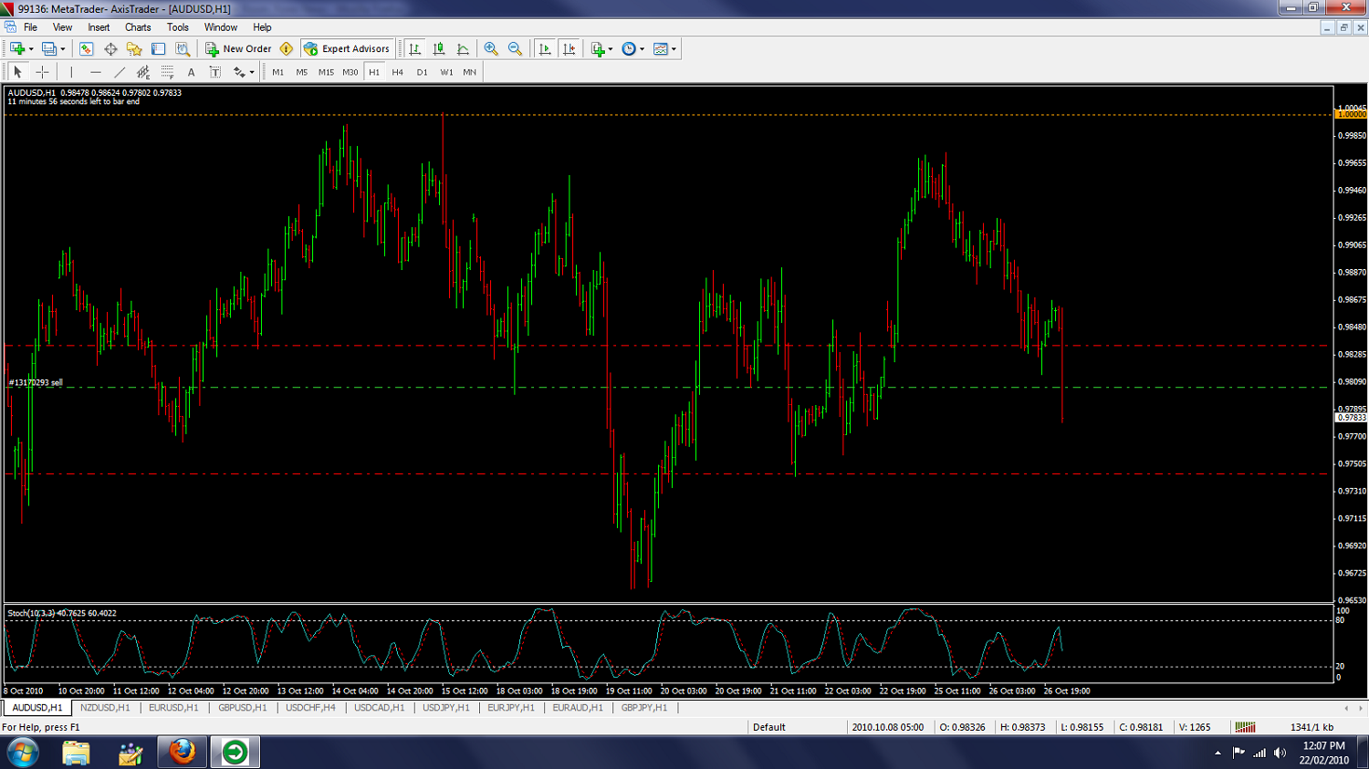This screenshot has width=1369, height=769.
Task: Click the New Chart toolbar icon
Action: coord(17,49)
